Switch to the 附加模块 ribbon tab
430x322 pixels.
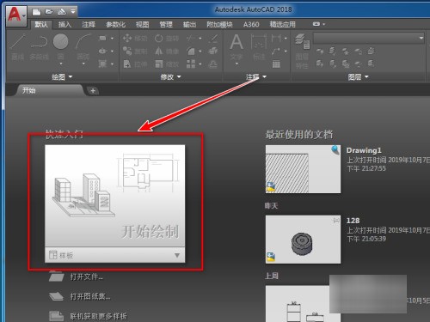click(x=219, y=24)
